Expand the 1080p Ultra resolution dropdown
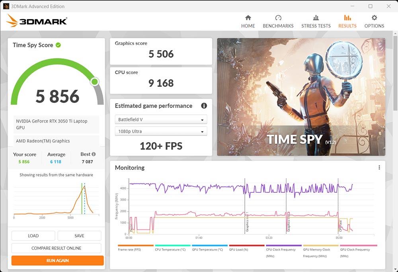The image size is (398, 272). [x=161, y=131]
